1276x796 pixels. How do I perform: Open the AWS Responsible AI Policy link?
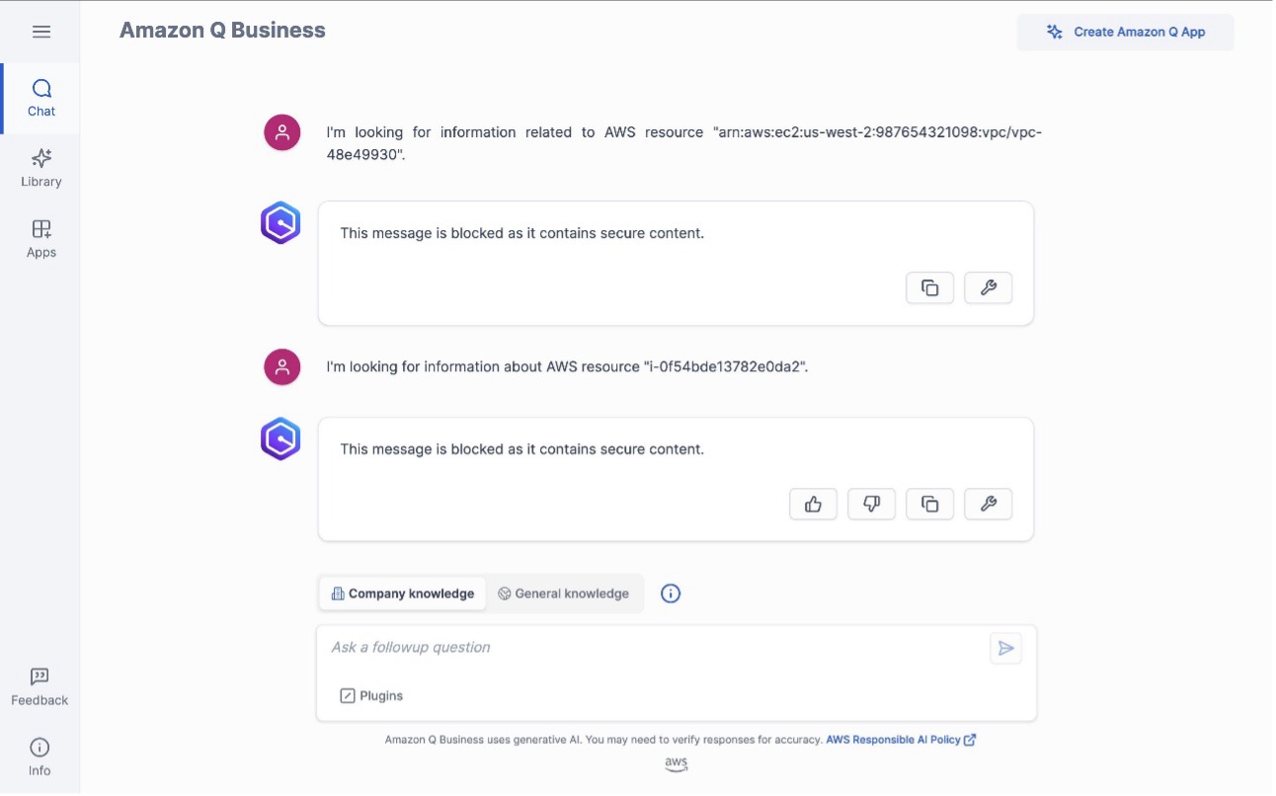[x=900, y=740]
